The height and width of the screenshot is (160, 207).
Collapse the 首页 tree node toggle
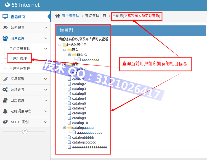(x=65, y=50)
